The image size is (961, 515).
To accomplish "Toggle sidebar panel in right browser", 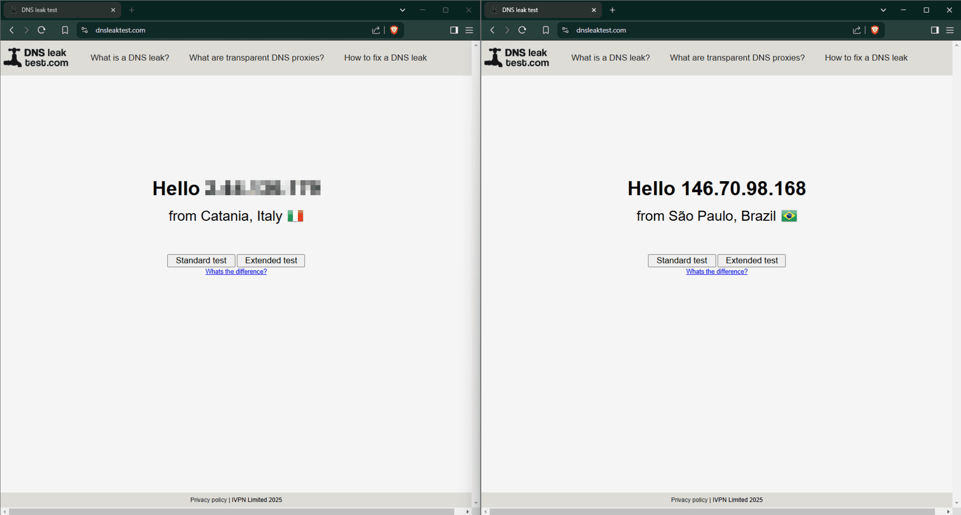I will pyautogui.click(x=934, y=30).
